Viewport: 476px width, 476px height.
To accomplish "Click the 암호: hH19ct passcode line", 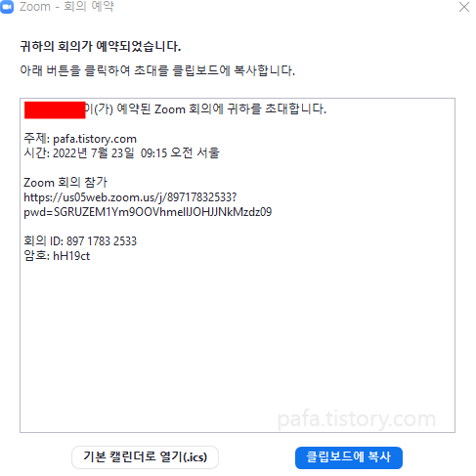I will [x=57, y=256].
